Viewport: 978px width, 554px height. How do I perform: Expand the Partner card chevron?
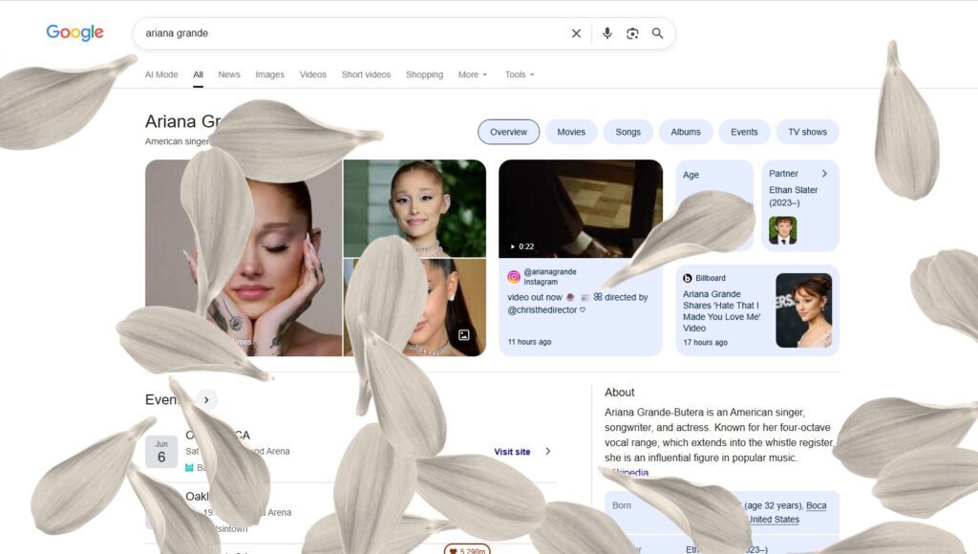point(824,174)
